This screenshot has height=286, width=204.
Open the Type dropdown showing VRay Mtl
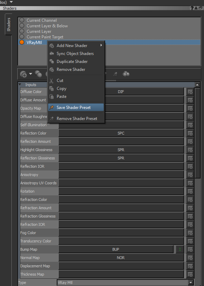click(x=125, y=283)
